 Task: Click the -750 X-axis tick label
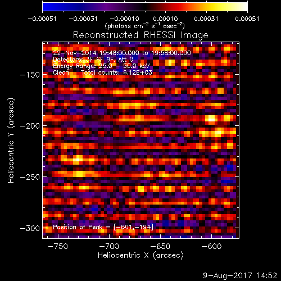58,246
